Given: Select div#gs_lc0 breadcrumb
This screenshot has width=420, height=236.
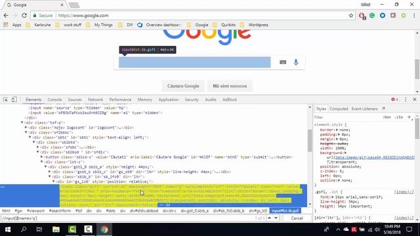Looking at the screenshot, I should (x=258, y=211).
